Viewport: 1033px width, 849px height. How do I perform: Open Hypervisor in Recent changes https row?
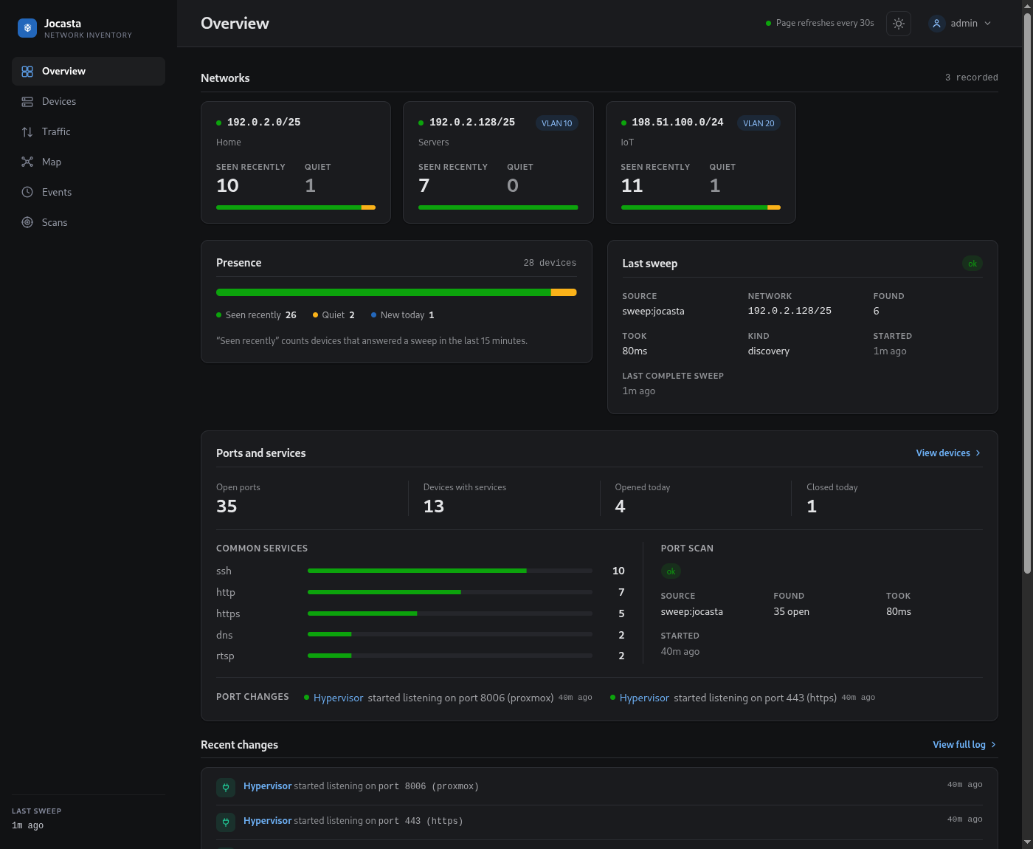tap(268, 821)
